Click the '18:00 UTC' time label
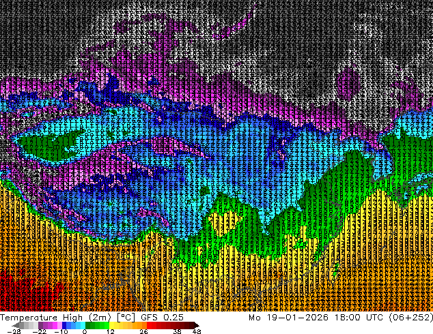This screenshot has height=334, width=433. pyautogui.click(x=359, y=318)
